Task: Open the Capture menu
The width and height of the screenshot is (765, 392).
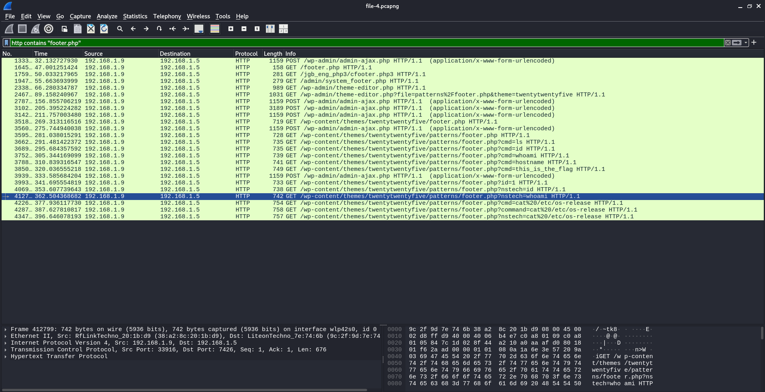Action: pyautogui.click(x=80, y=16)
